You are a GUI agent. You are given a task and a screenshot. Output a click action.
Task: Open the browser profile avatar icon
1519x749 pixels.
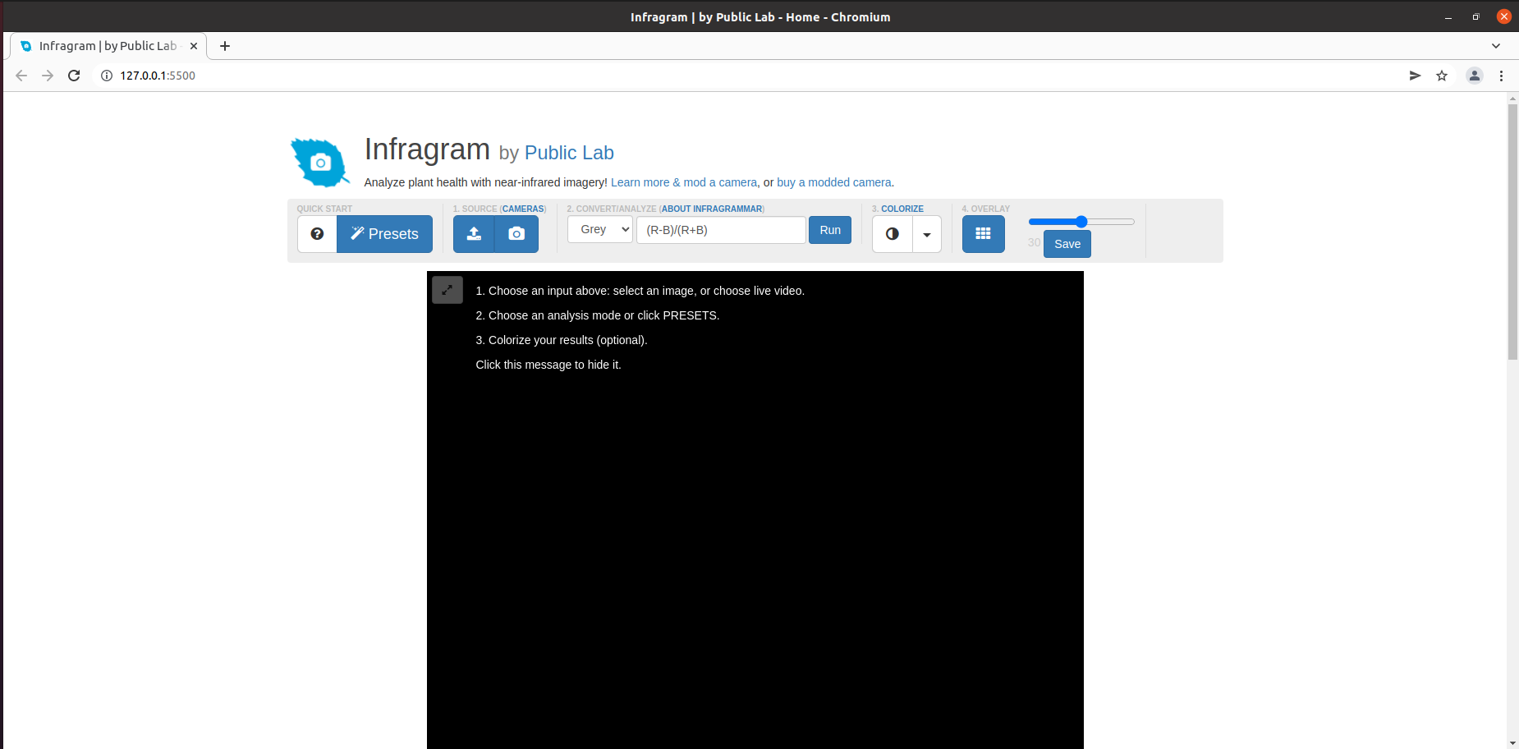coord(1475,76)
